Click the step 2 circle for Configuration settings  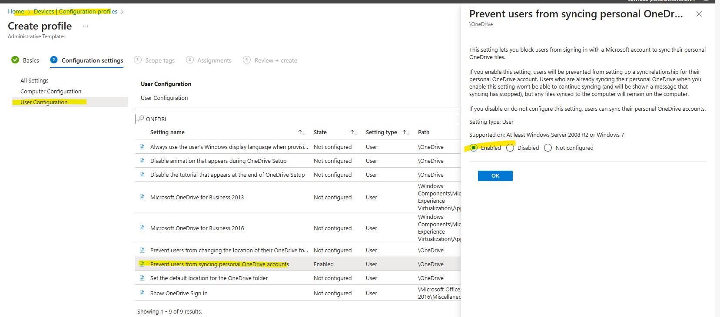coord(54,60)
